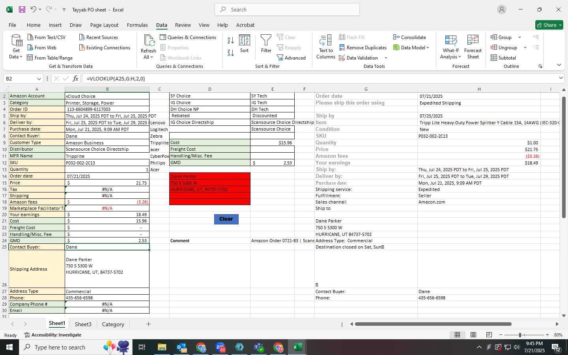Sort descending Z to A
The height and width of the screenshot is (355, 568).
pos(231,52)
